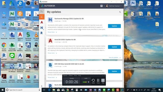Click the Windows Start button
This screenshot has width=163, height=92.
[3, 90]
